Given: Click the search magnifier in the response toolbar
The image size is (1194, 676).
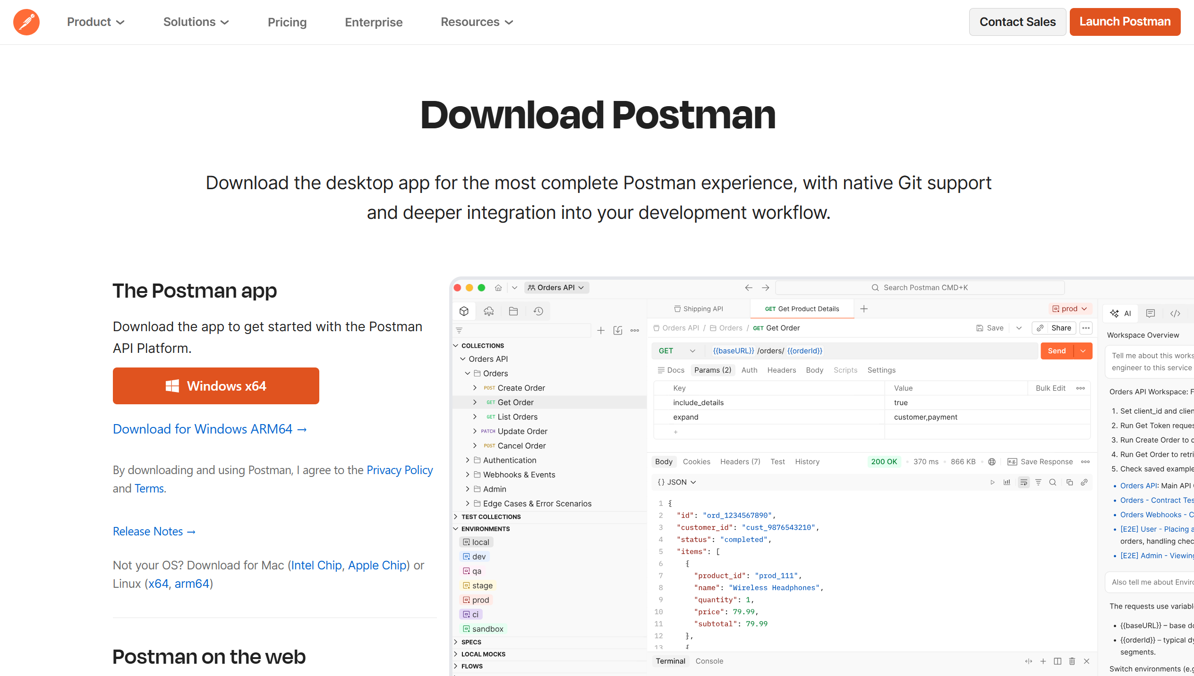Looking at the screenshot, I should coord(1053,482).
